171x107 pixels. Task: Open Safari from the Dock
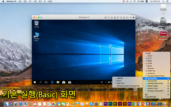(x=21, y=104)
